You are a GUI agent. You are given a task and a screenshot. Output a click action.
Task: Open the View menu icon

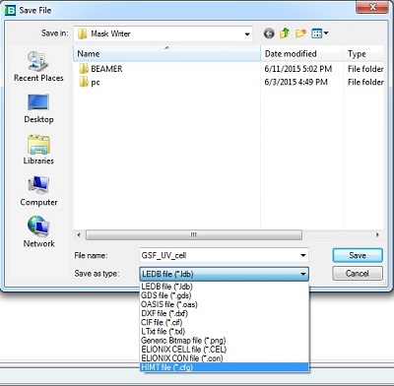[319, 33]
